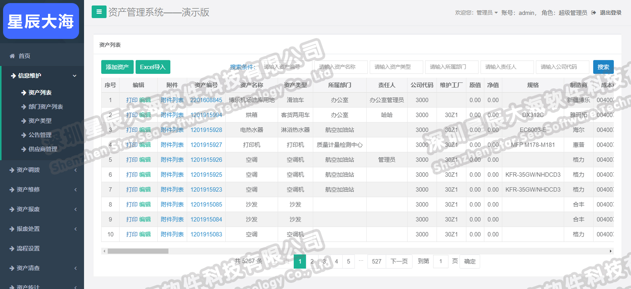Open 首页 in the sidebar

coord(24,56)
